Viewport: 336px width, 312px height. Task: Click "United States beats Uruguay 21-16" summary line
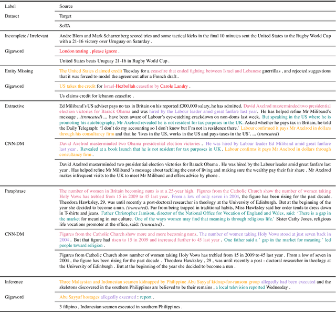tap(106, 61)
